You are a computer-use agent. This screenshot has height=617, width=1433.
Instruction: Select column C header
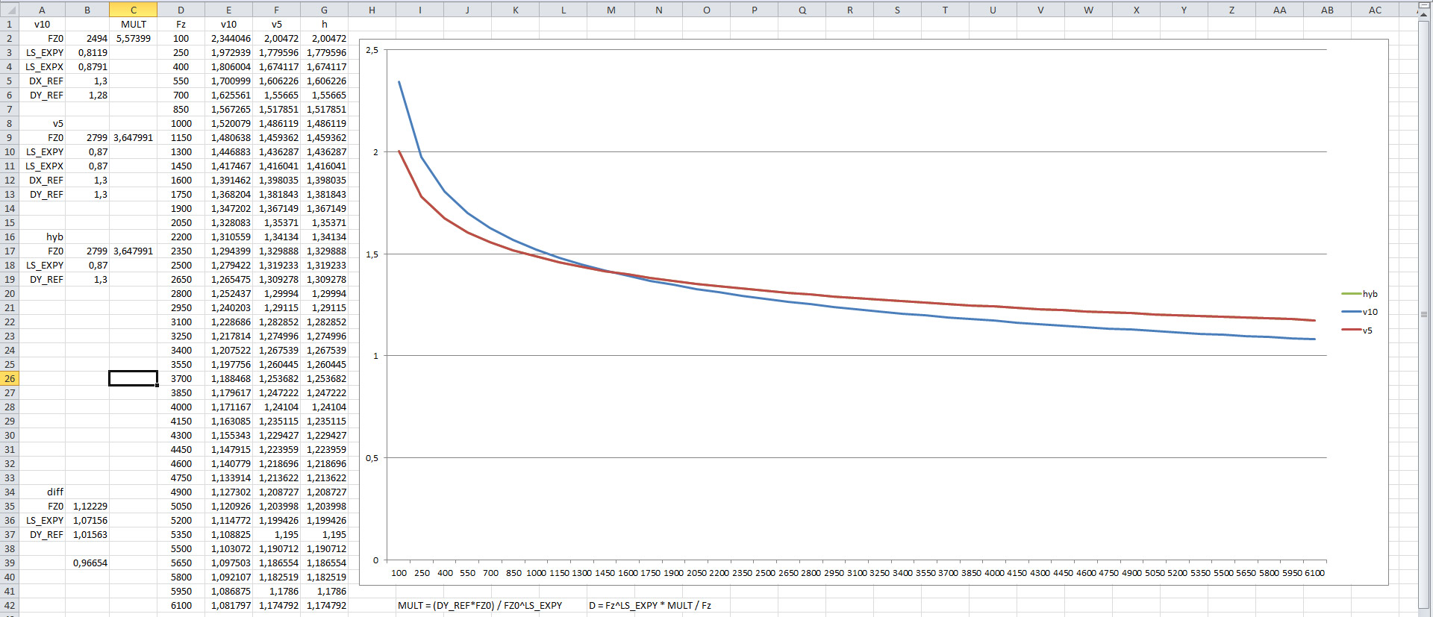coord(133,10)
